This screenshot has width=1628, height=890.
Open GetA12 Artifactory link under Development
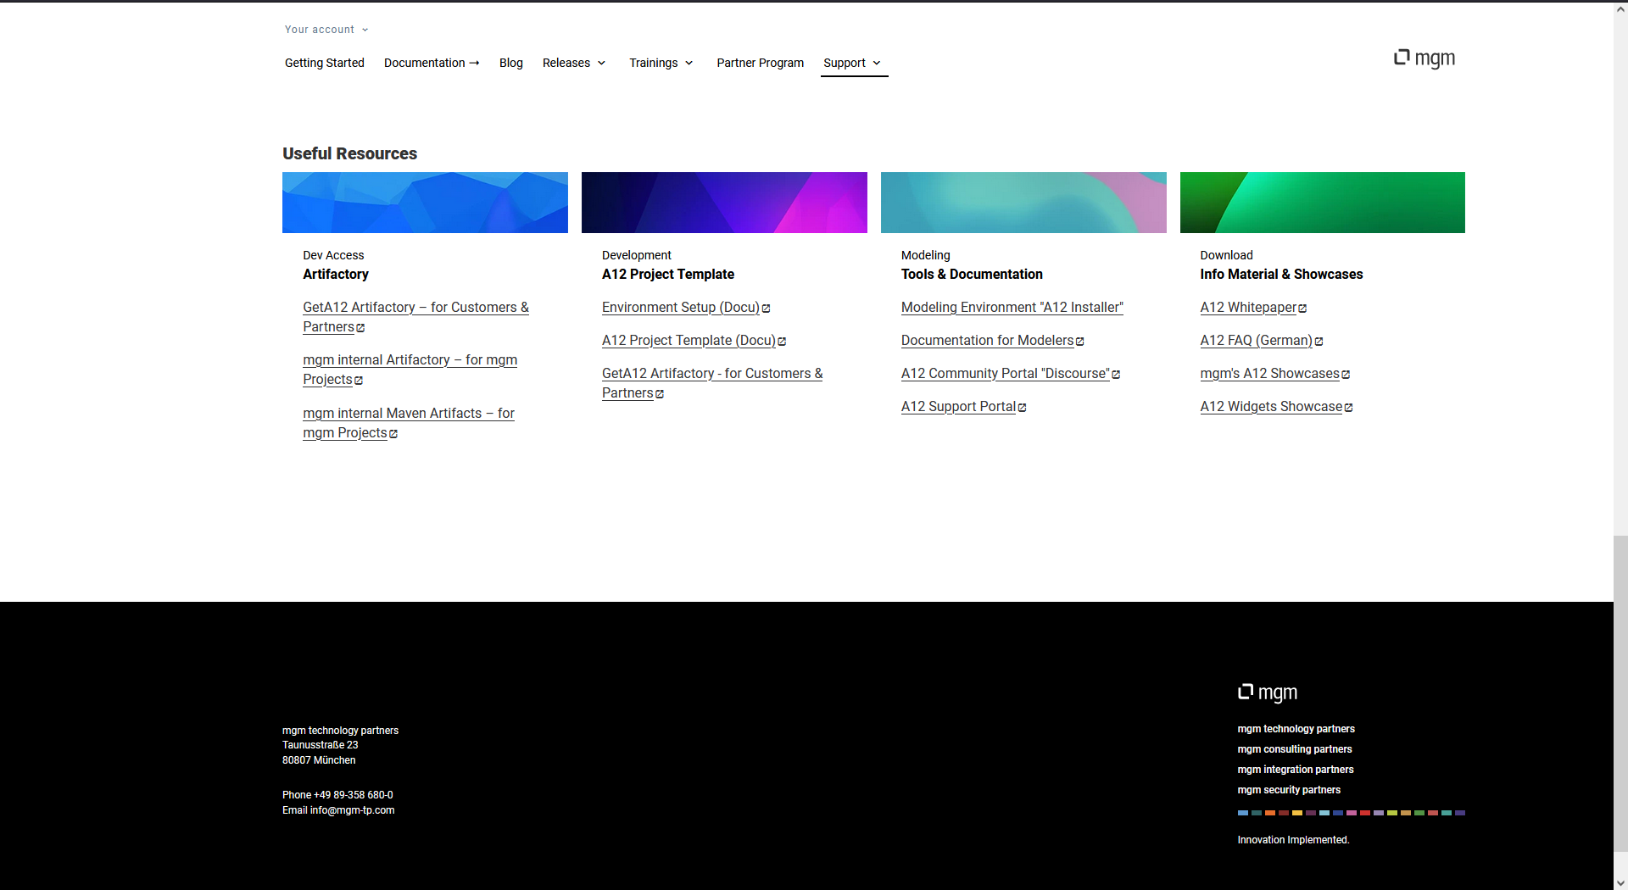[712, 383]
